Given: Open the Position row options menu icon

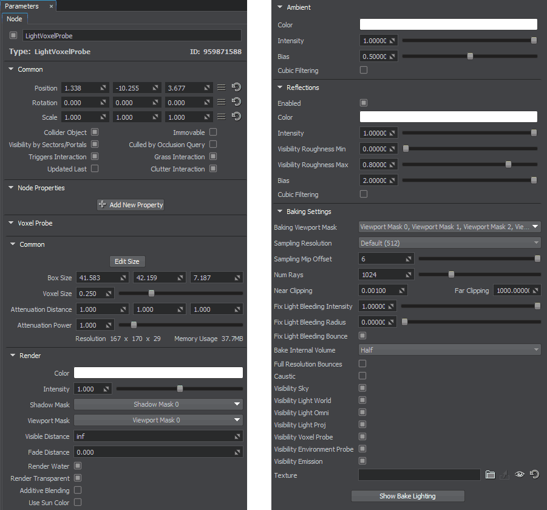Looking at the screenshot, I should pyautogui.click(x=222, y=88).
